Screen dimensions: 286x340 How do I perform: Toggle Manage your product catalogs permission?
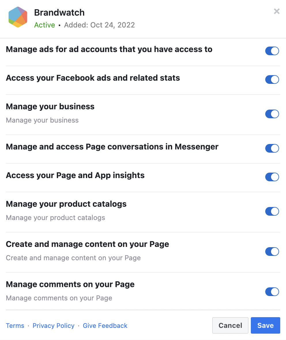[272, 211]
